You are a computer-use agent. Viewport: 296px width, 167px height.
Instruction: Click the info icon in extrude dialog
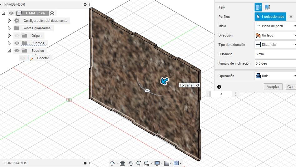219,86
